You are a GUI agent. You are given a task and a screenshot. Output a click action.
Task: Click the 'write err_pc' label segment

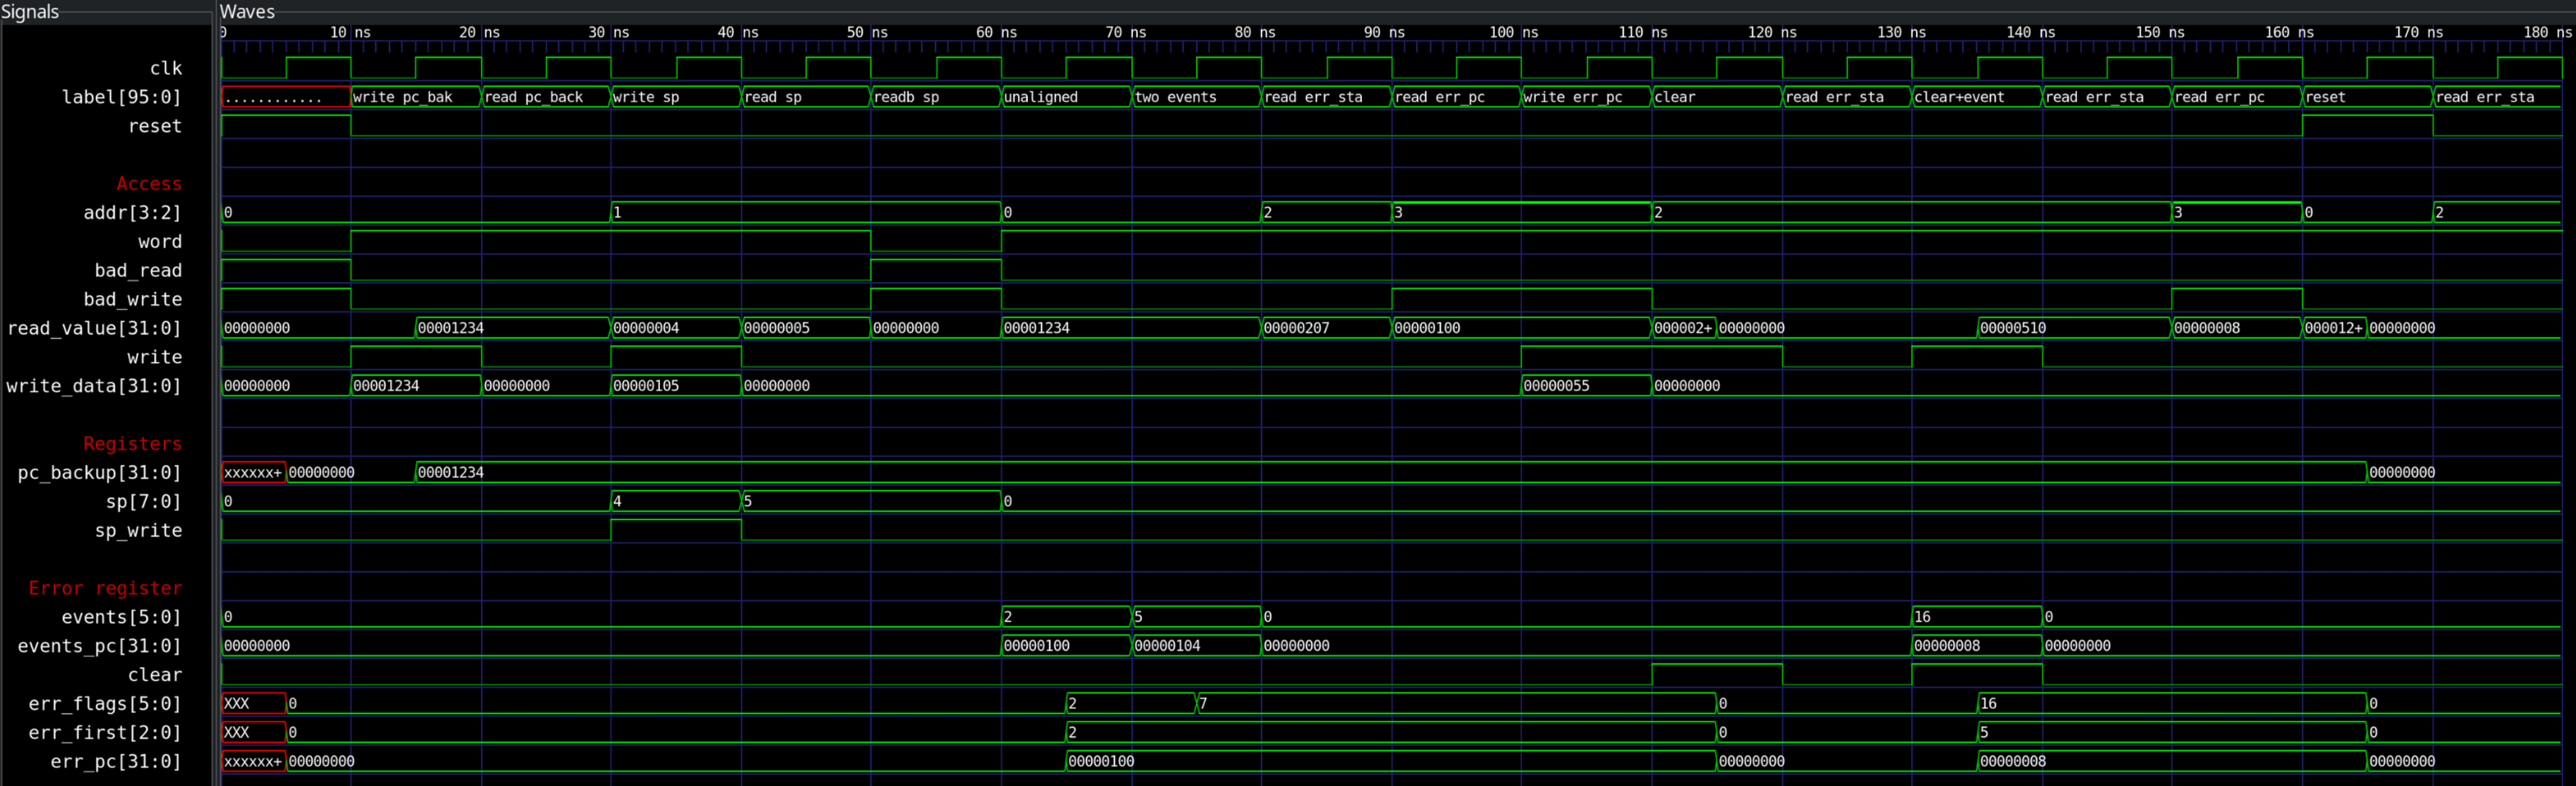pos(1586,97)
